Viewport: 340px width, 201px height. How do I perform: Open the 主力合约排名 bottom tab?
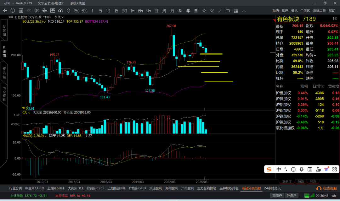[x=207, y=188]
